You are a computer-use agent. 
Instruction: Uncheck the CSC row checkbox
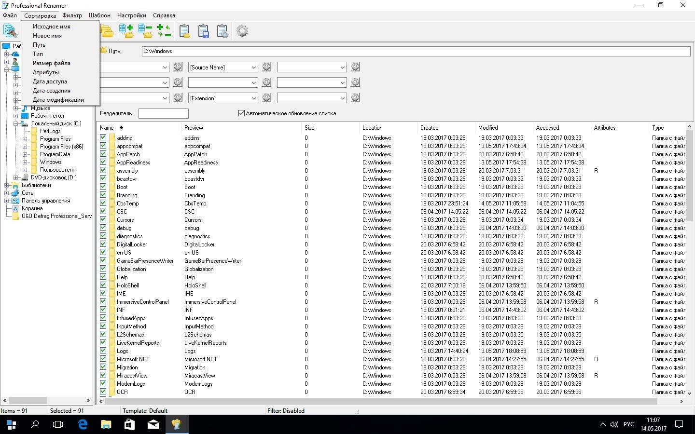[103, 211]
